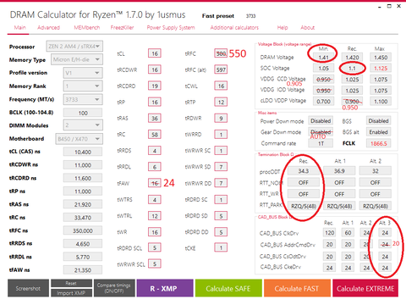The image size is (406, 305).
Task: Click tCL (CAS) ns value 10.400
Action: [x=83, y=152]
